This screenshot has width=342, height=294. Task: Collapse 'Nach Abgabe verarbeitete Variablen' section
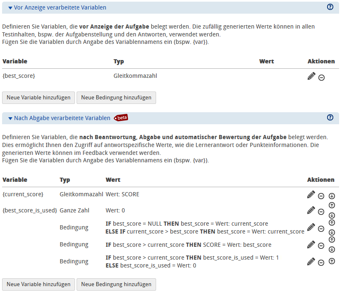click(11, 118)
